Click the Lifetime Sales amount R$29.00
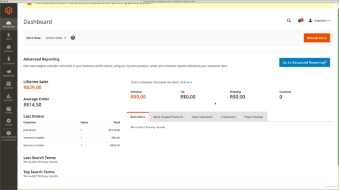339x190 pixels. 32,88
